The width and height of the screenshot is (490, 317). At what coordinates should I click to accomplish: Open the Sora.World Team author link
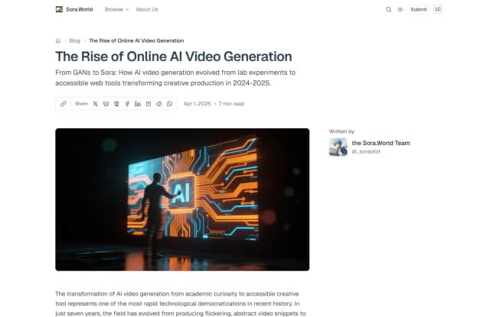380,143
